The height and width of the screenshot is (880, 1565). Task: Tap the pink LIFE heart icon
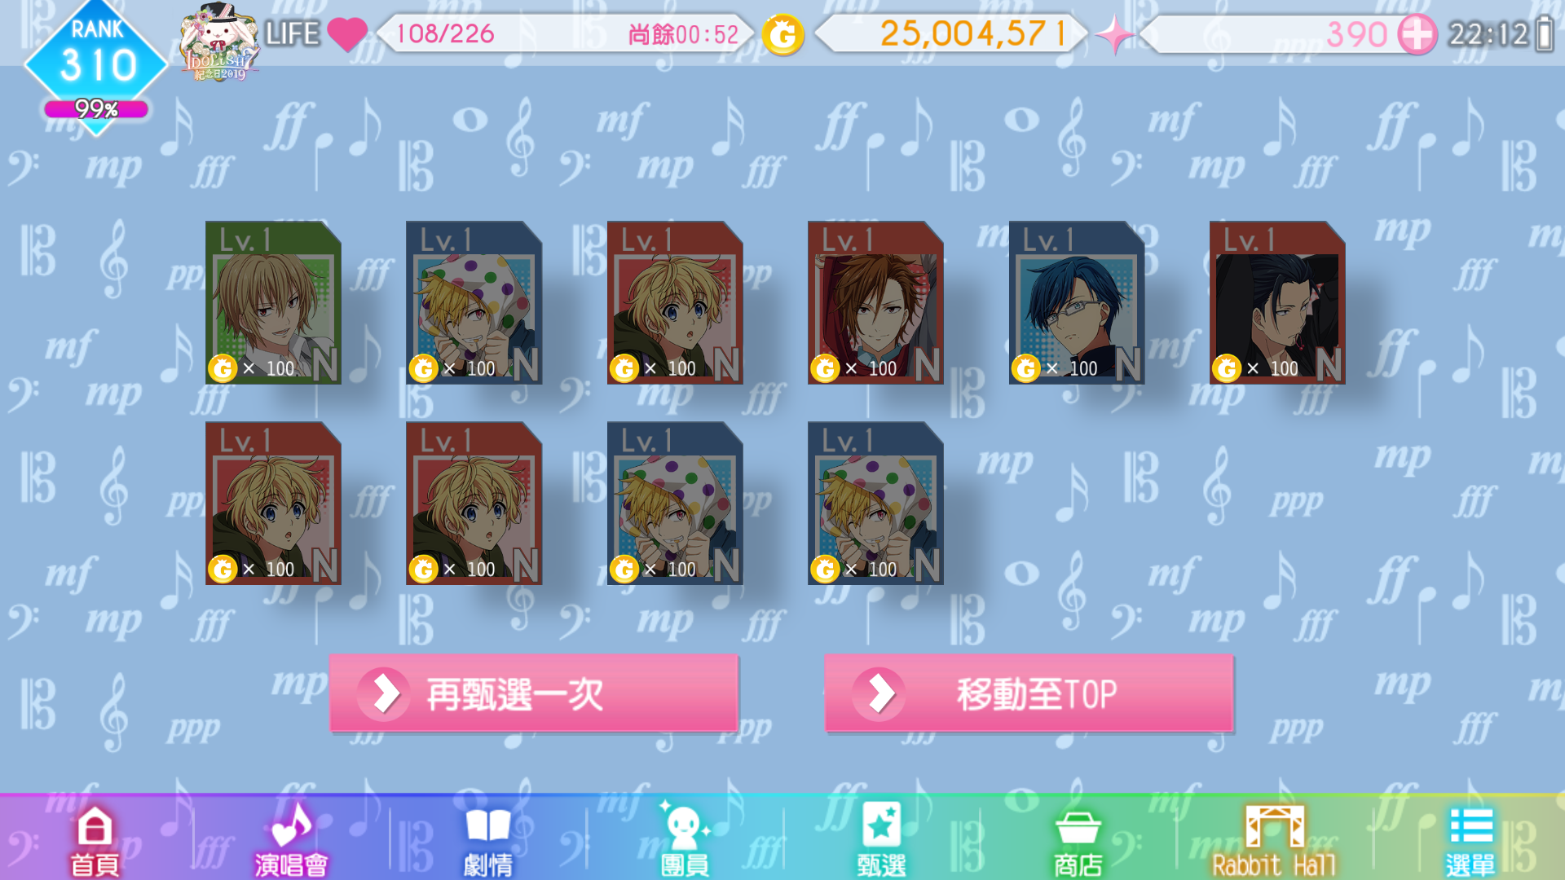(x=347, y=34)
